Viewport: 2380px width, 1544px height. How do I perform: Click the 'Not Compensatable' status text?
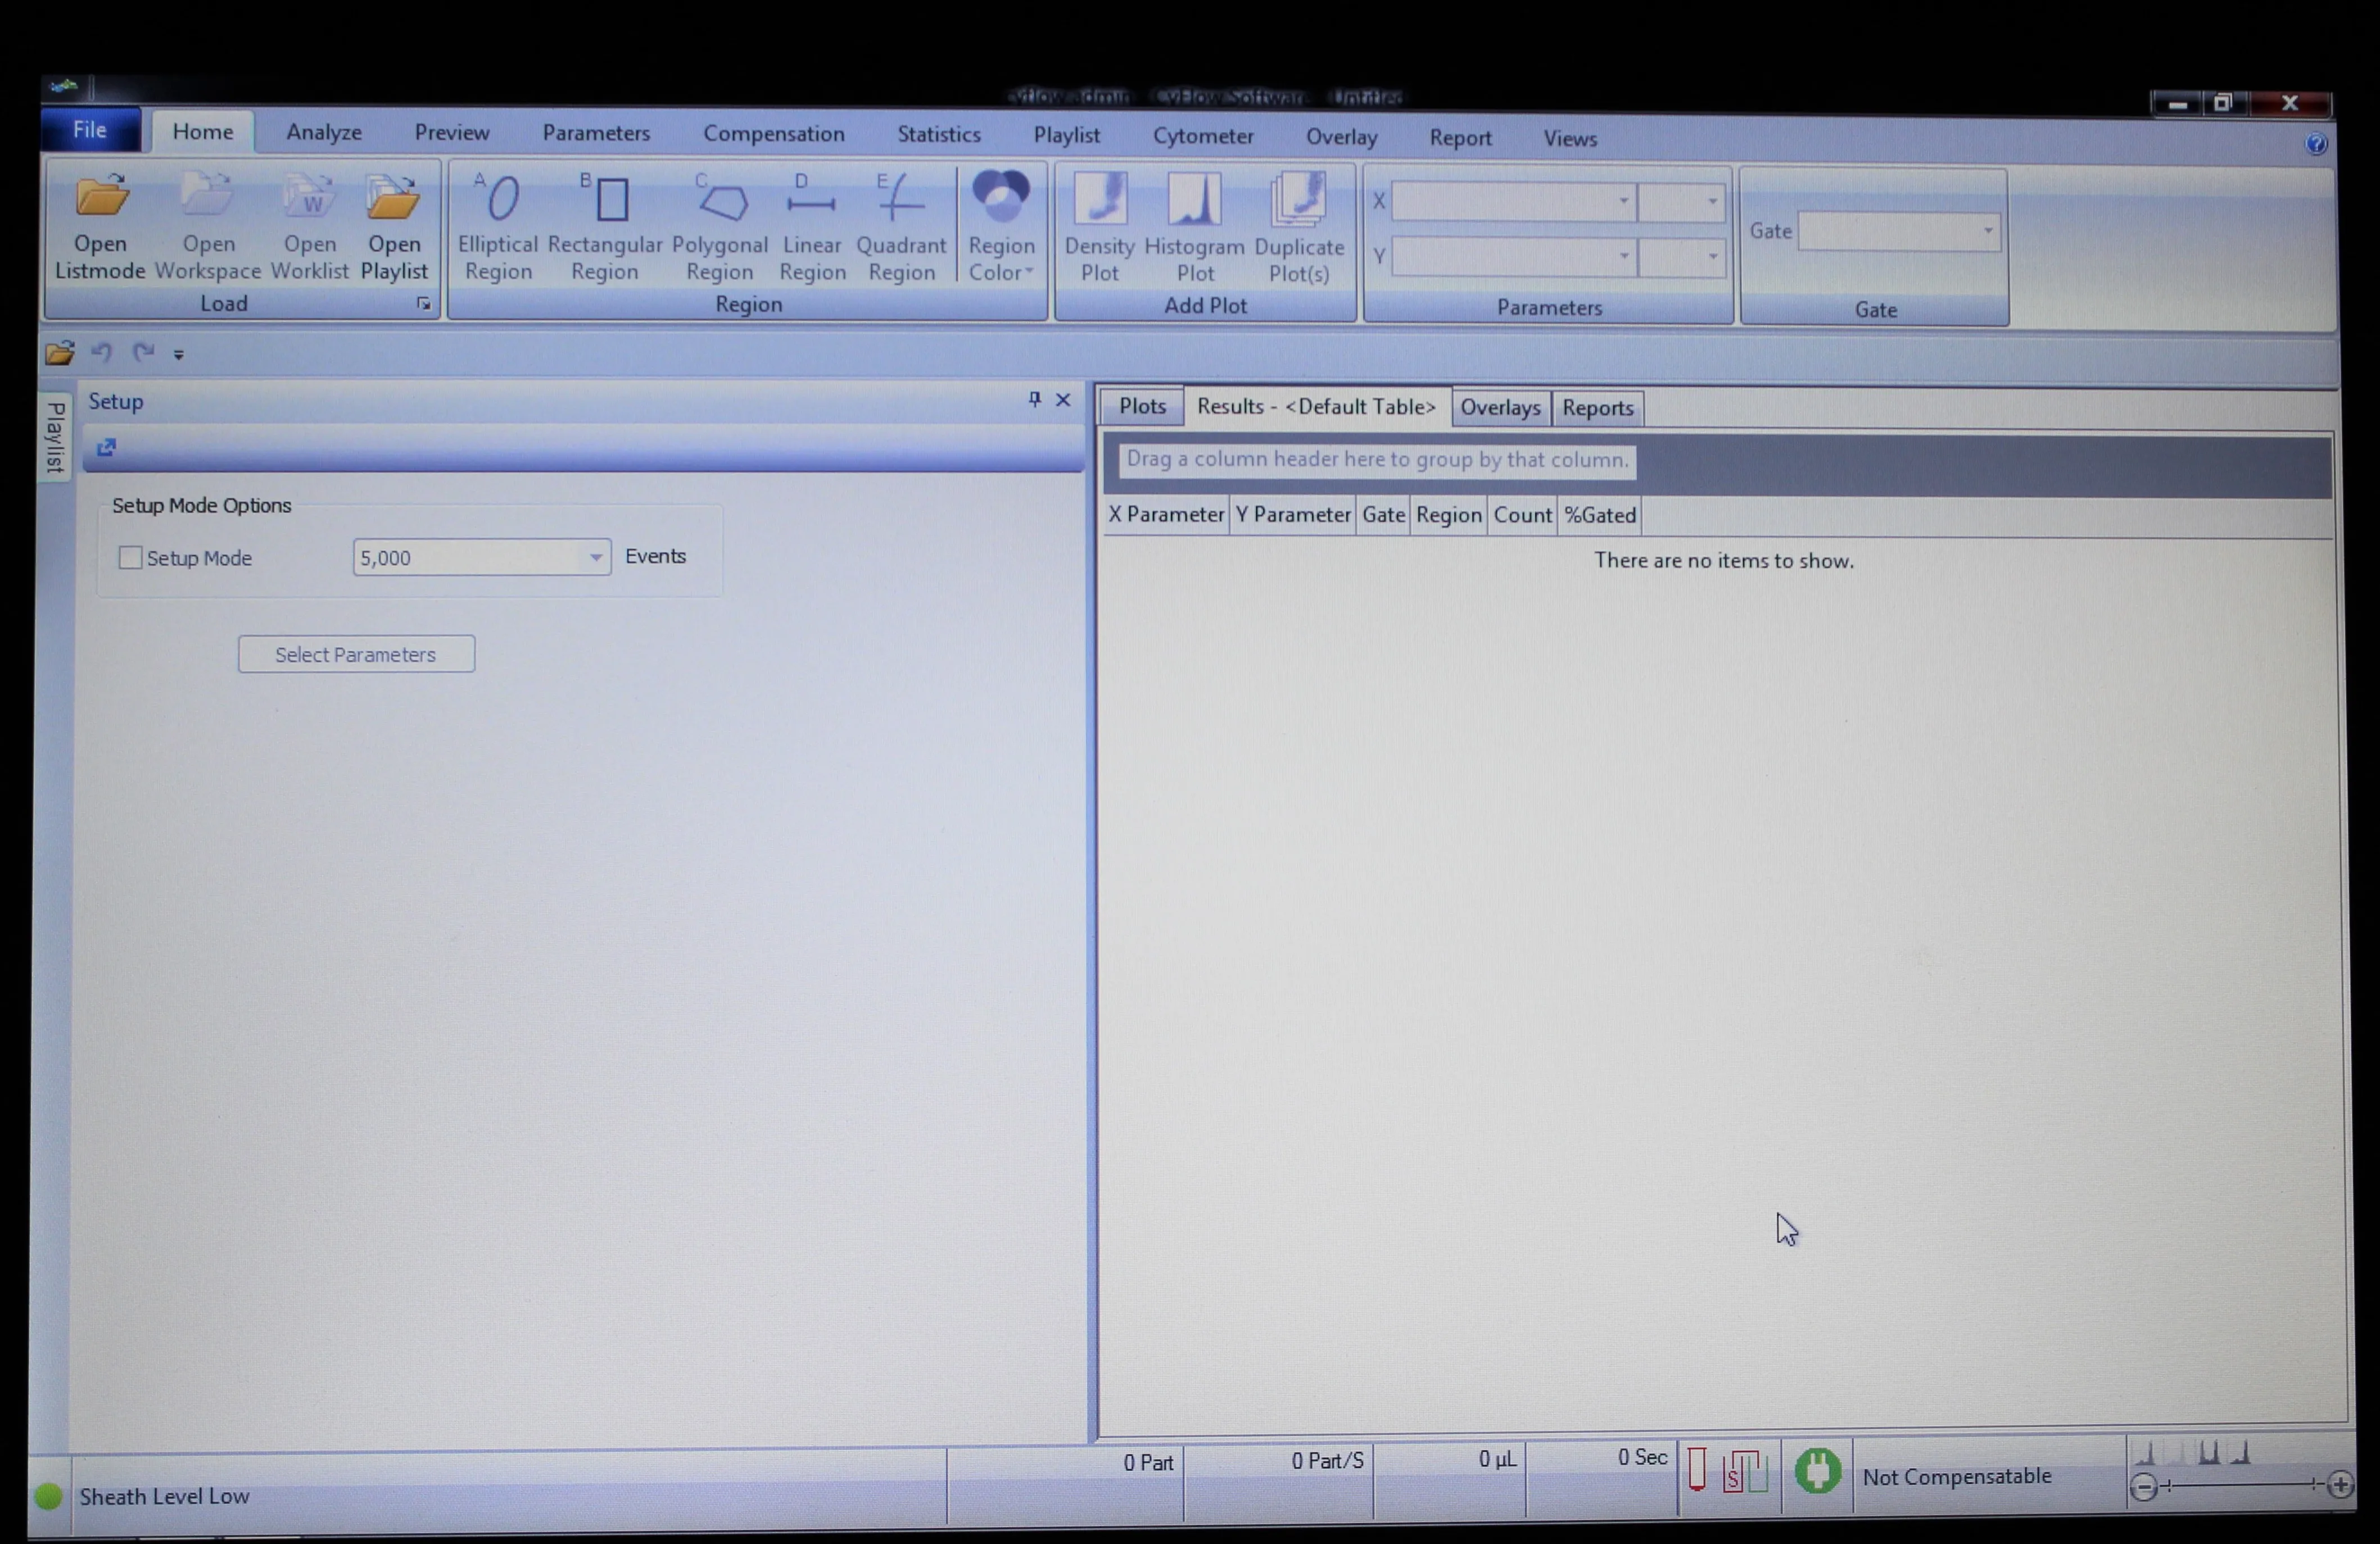click(x=1956, y=1476)
